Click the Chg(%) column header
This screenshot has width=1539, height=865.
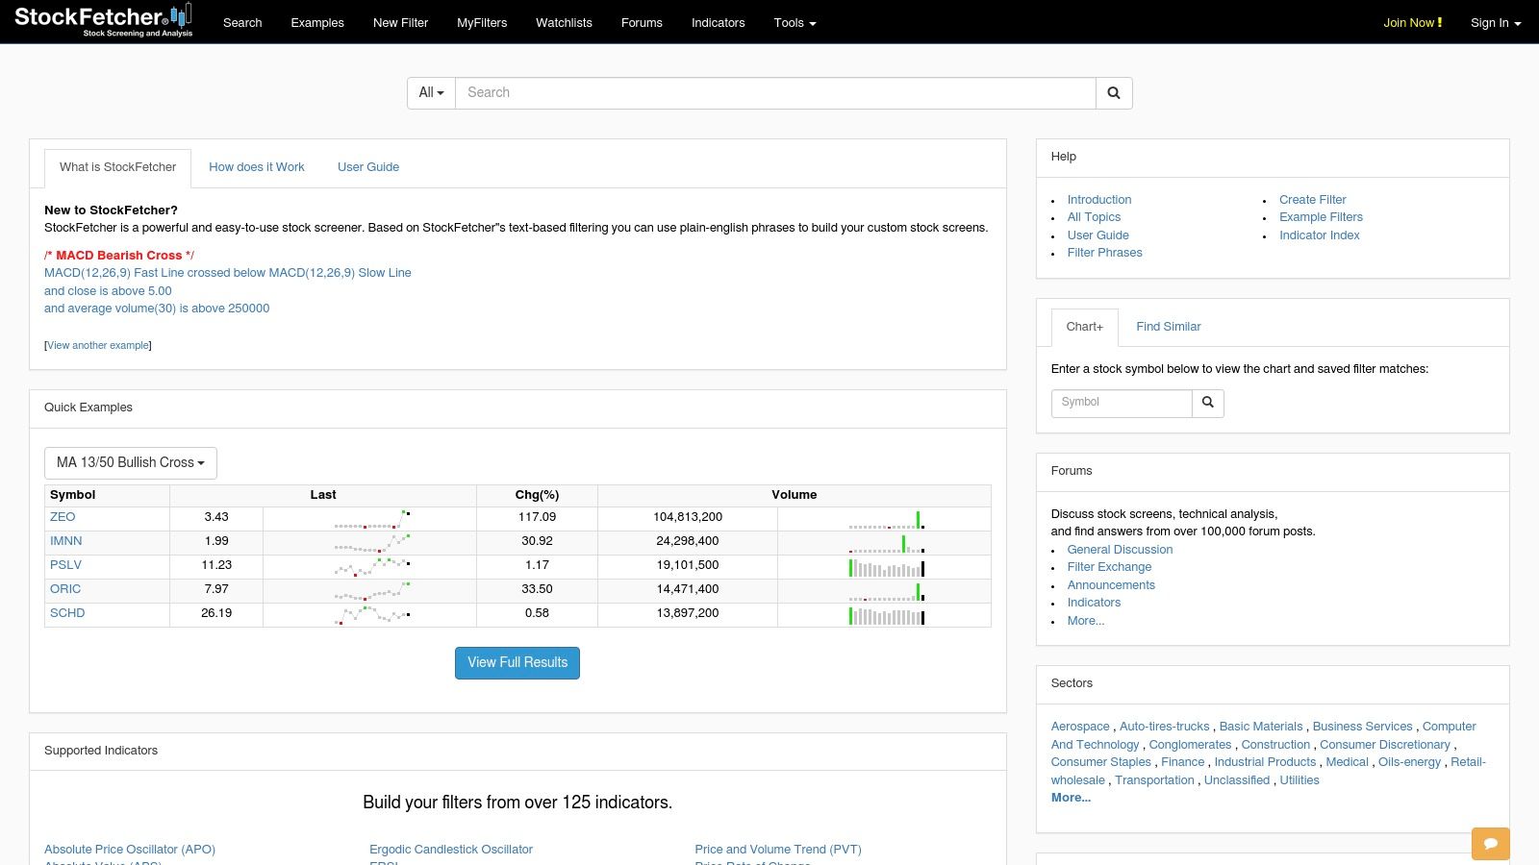(x=537, y=495)
